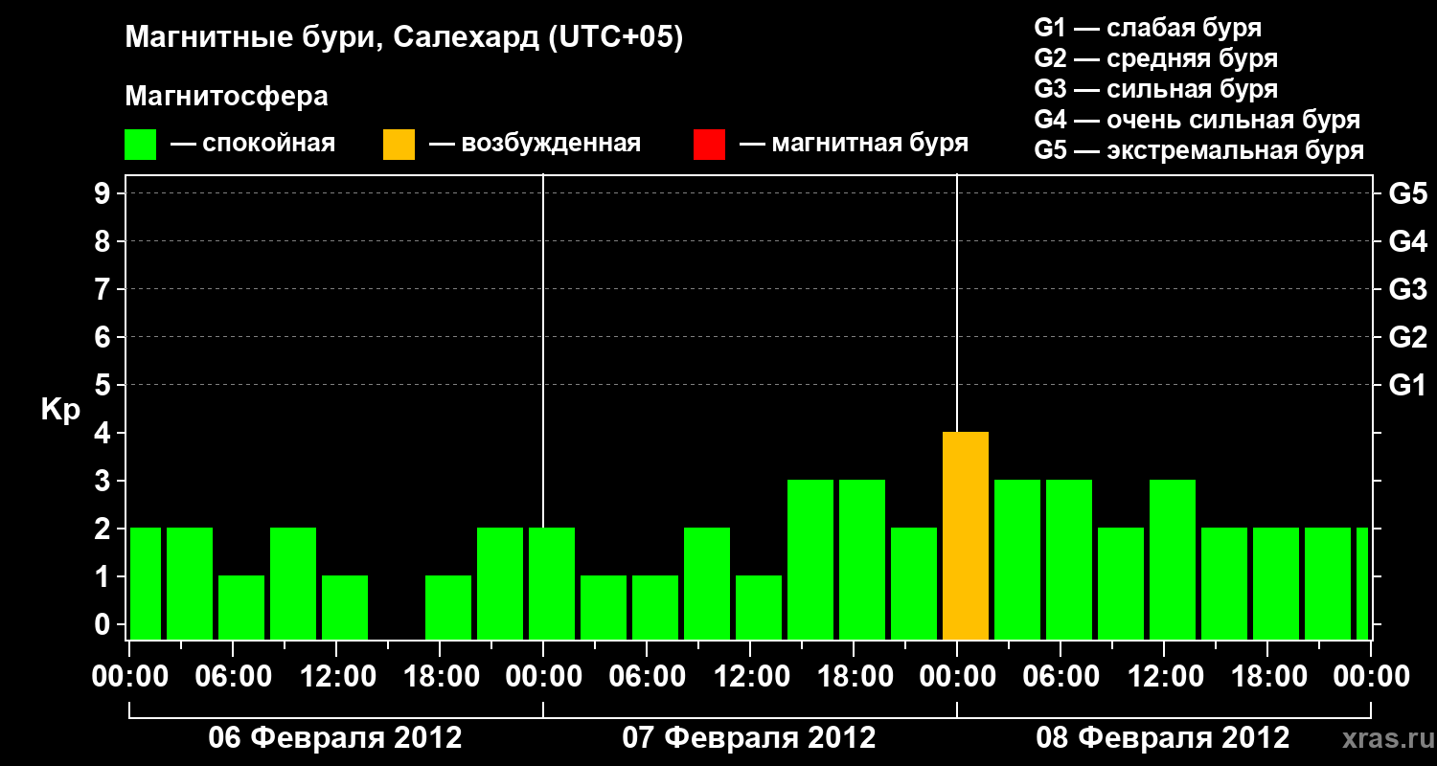
Task: Click the first green bar on 06 Февраля
Action: (x=146, y=584)
